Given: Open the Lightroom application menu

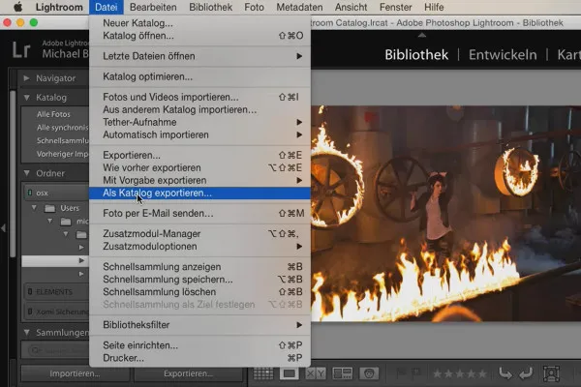Looking at the screenshot, I should 59,7.
